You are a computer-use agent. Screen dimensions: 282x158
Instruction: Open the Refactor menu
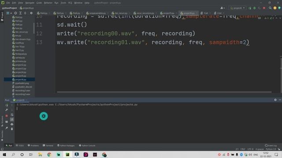pyautogui.click(x=48, y=3)
